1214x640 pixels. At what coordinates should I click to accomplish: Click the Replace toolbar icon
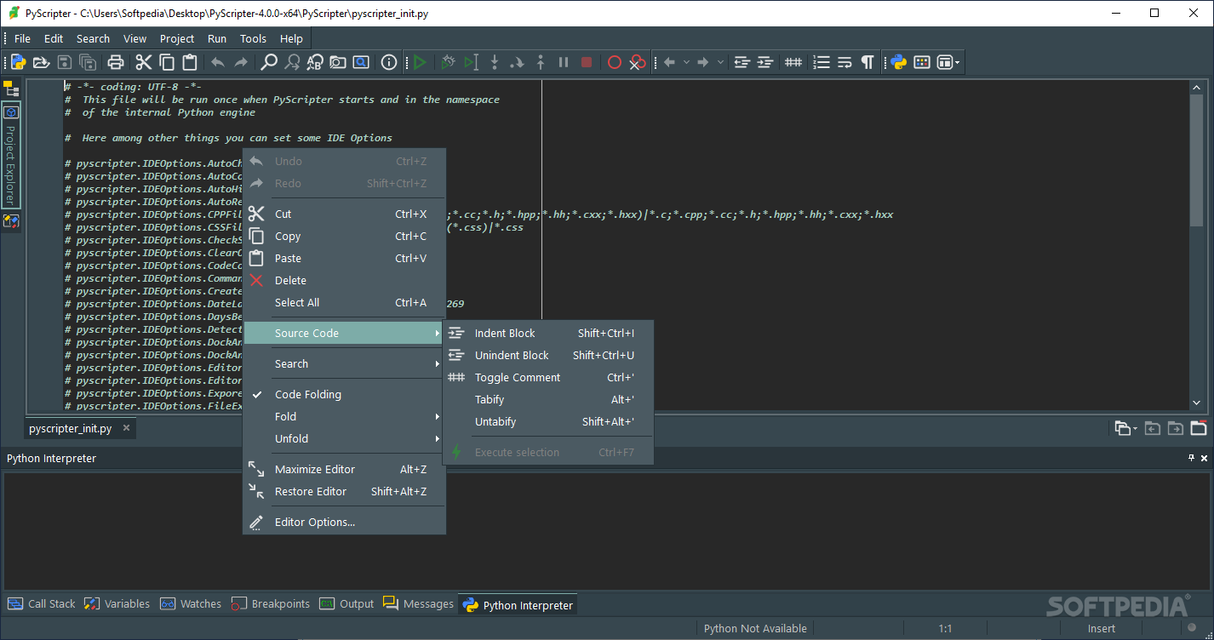[x=315, y=62]
